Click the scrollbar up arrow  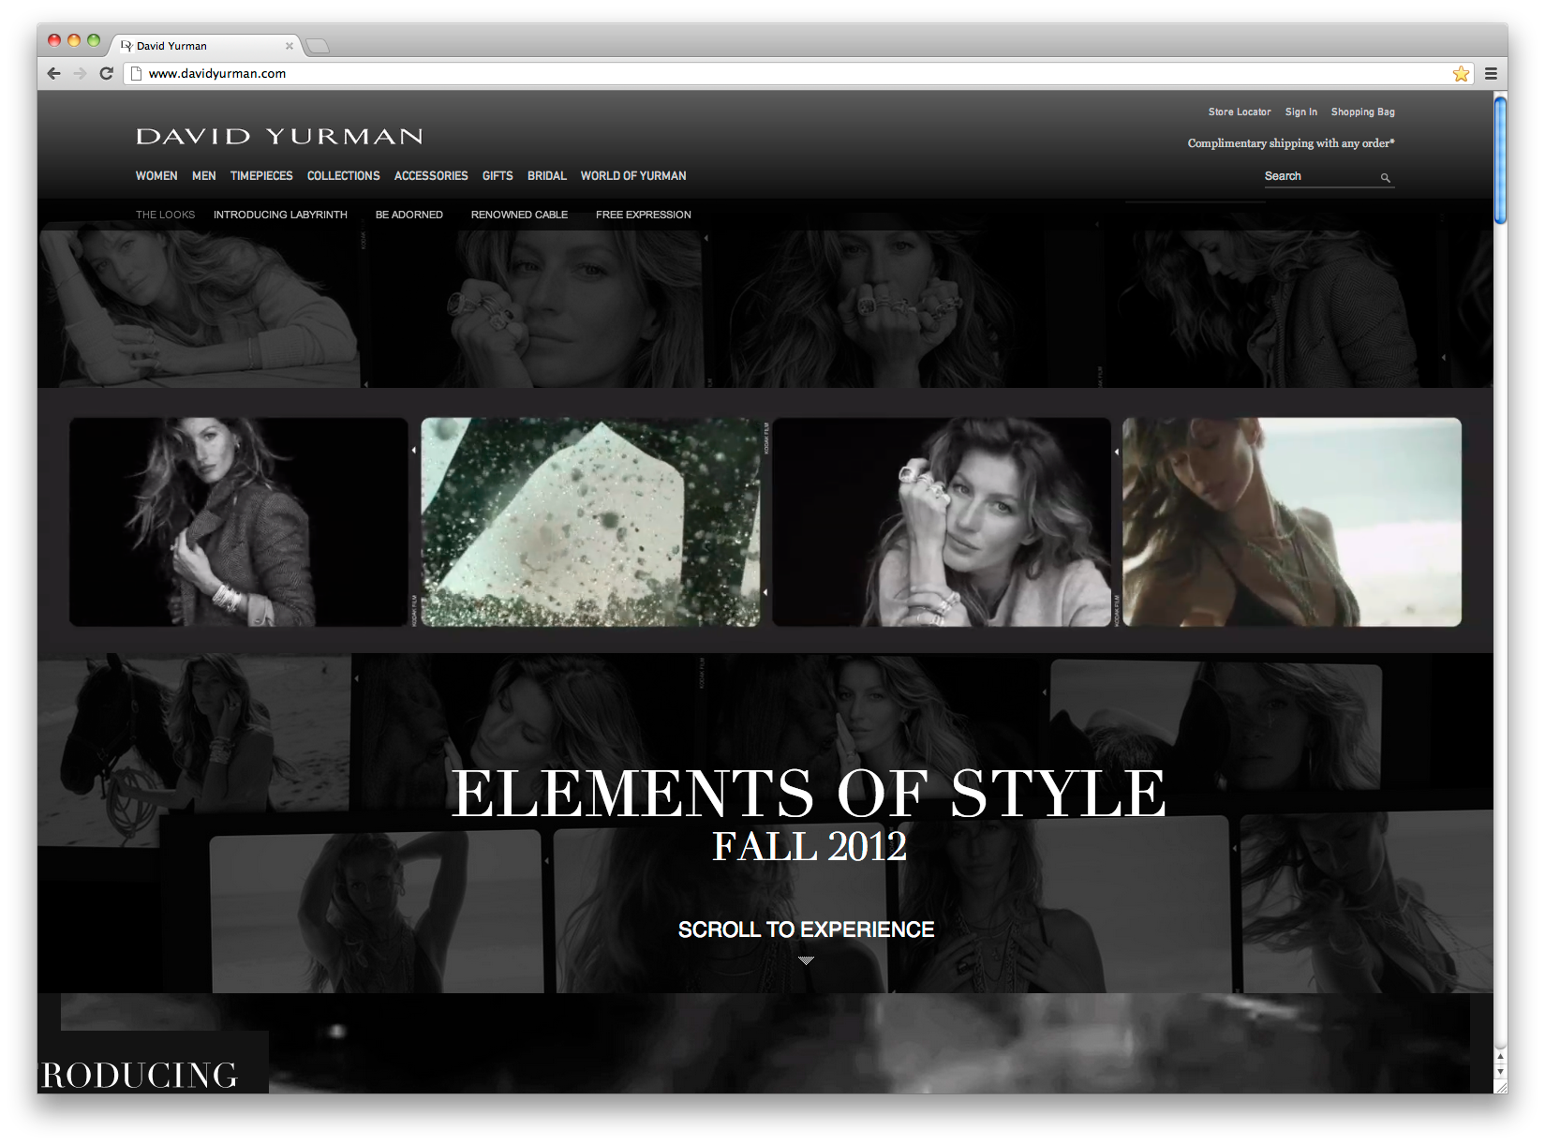pos(1500,1057)
